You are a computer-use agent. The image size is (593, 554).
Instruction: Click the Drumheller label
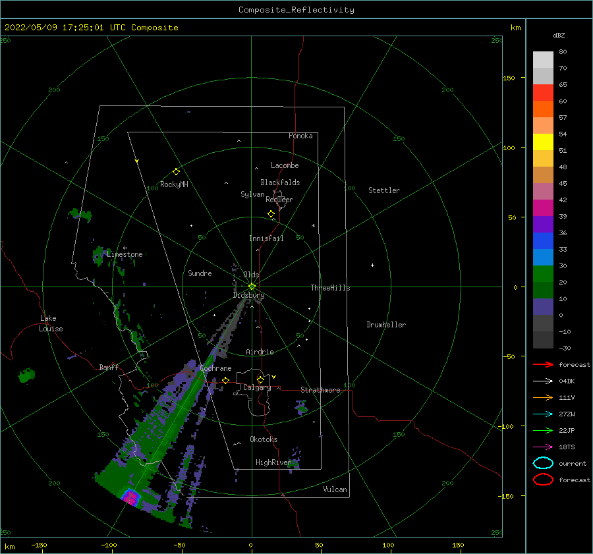pyautogui.click(x=386, y=325)
